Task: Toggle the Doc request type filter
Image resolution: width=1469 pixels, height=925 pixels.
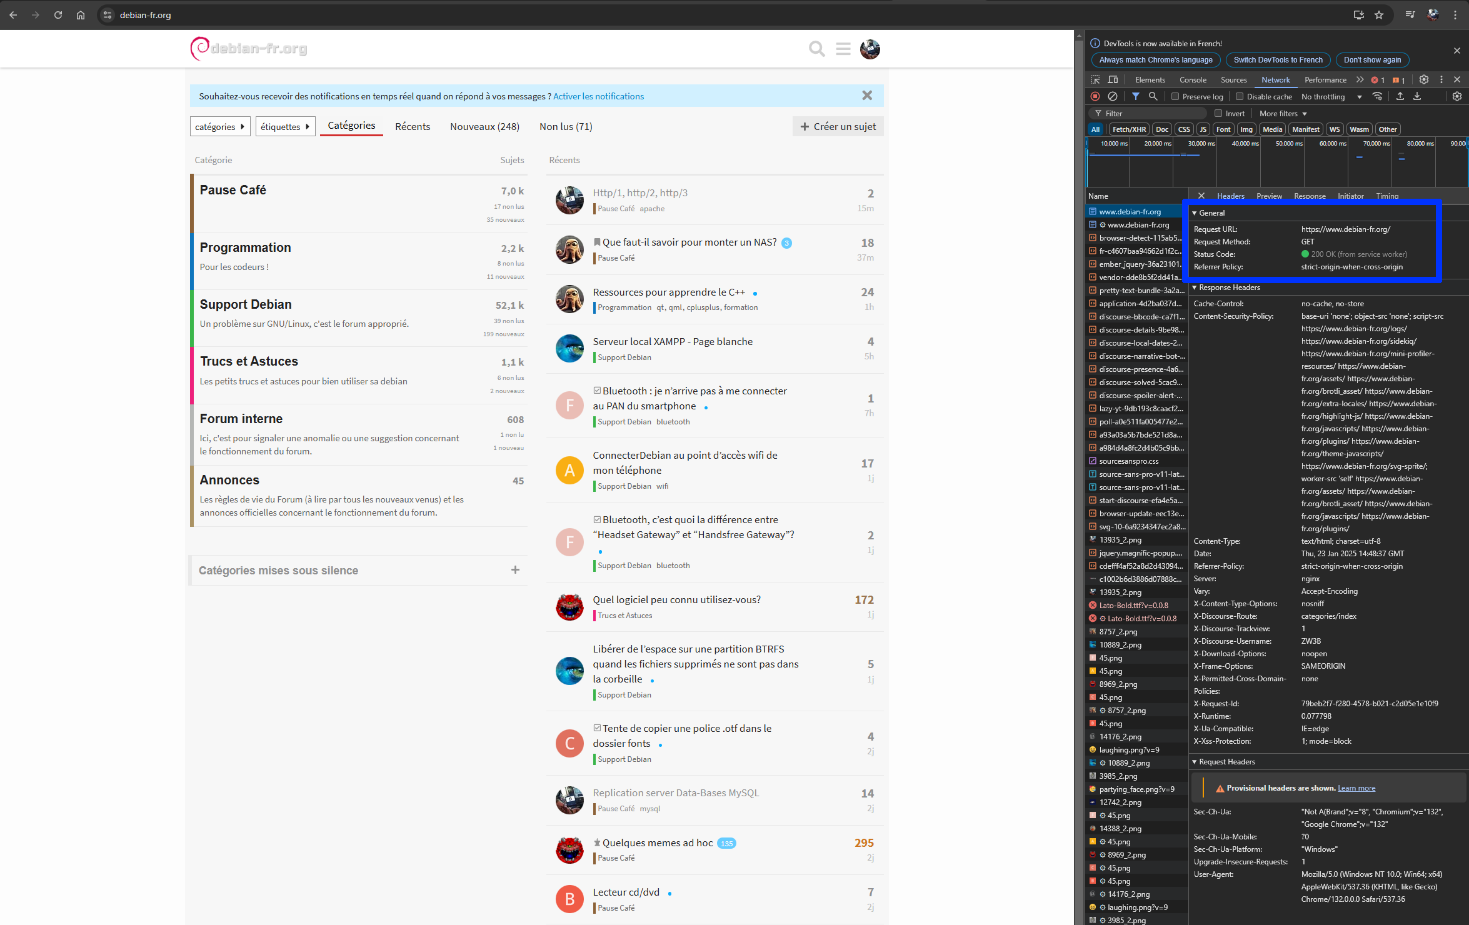Action: (x=1162, y=129)
